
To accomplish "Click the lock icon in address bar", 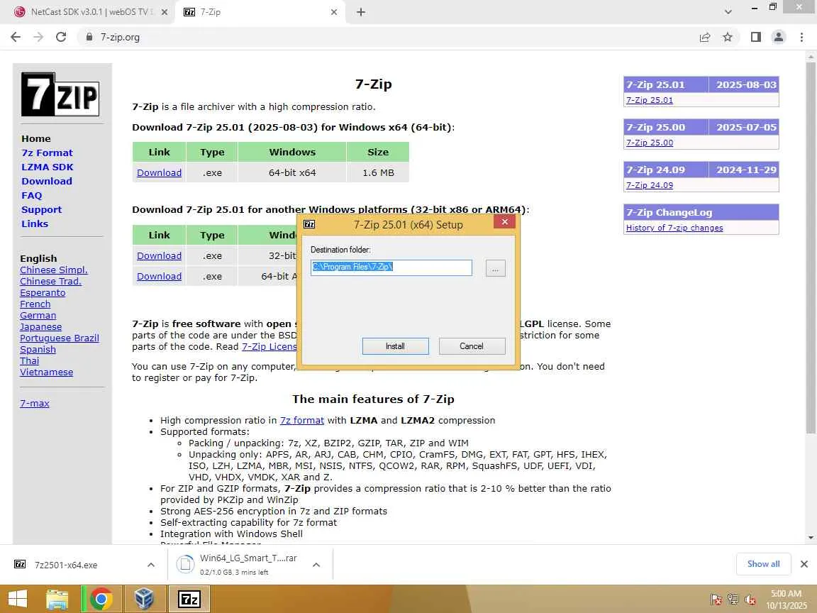I will pyautogui.click(x=89, y=37).
